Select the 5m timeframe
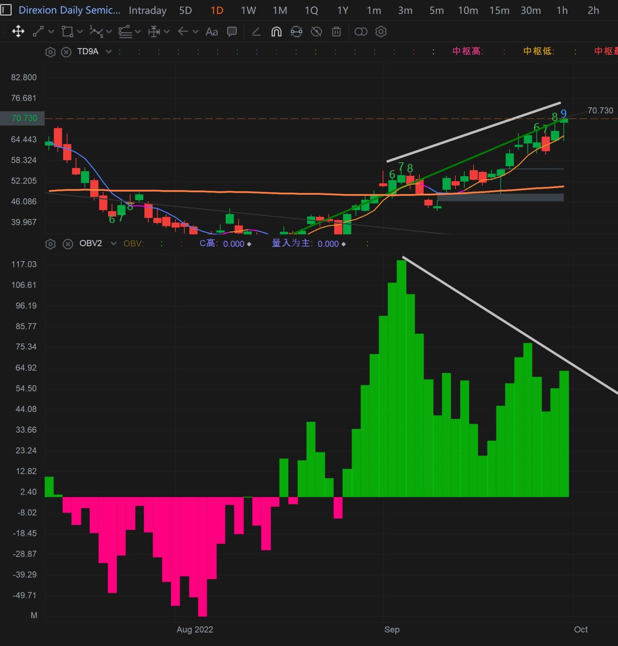Image resolution: width=618 pixels, height=646 pixels. coord(436,10)
